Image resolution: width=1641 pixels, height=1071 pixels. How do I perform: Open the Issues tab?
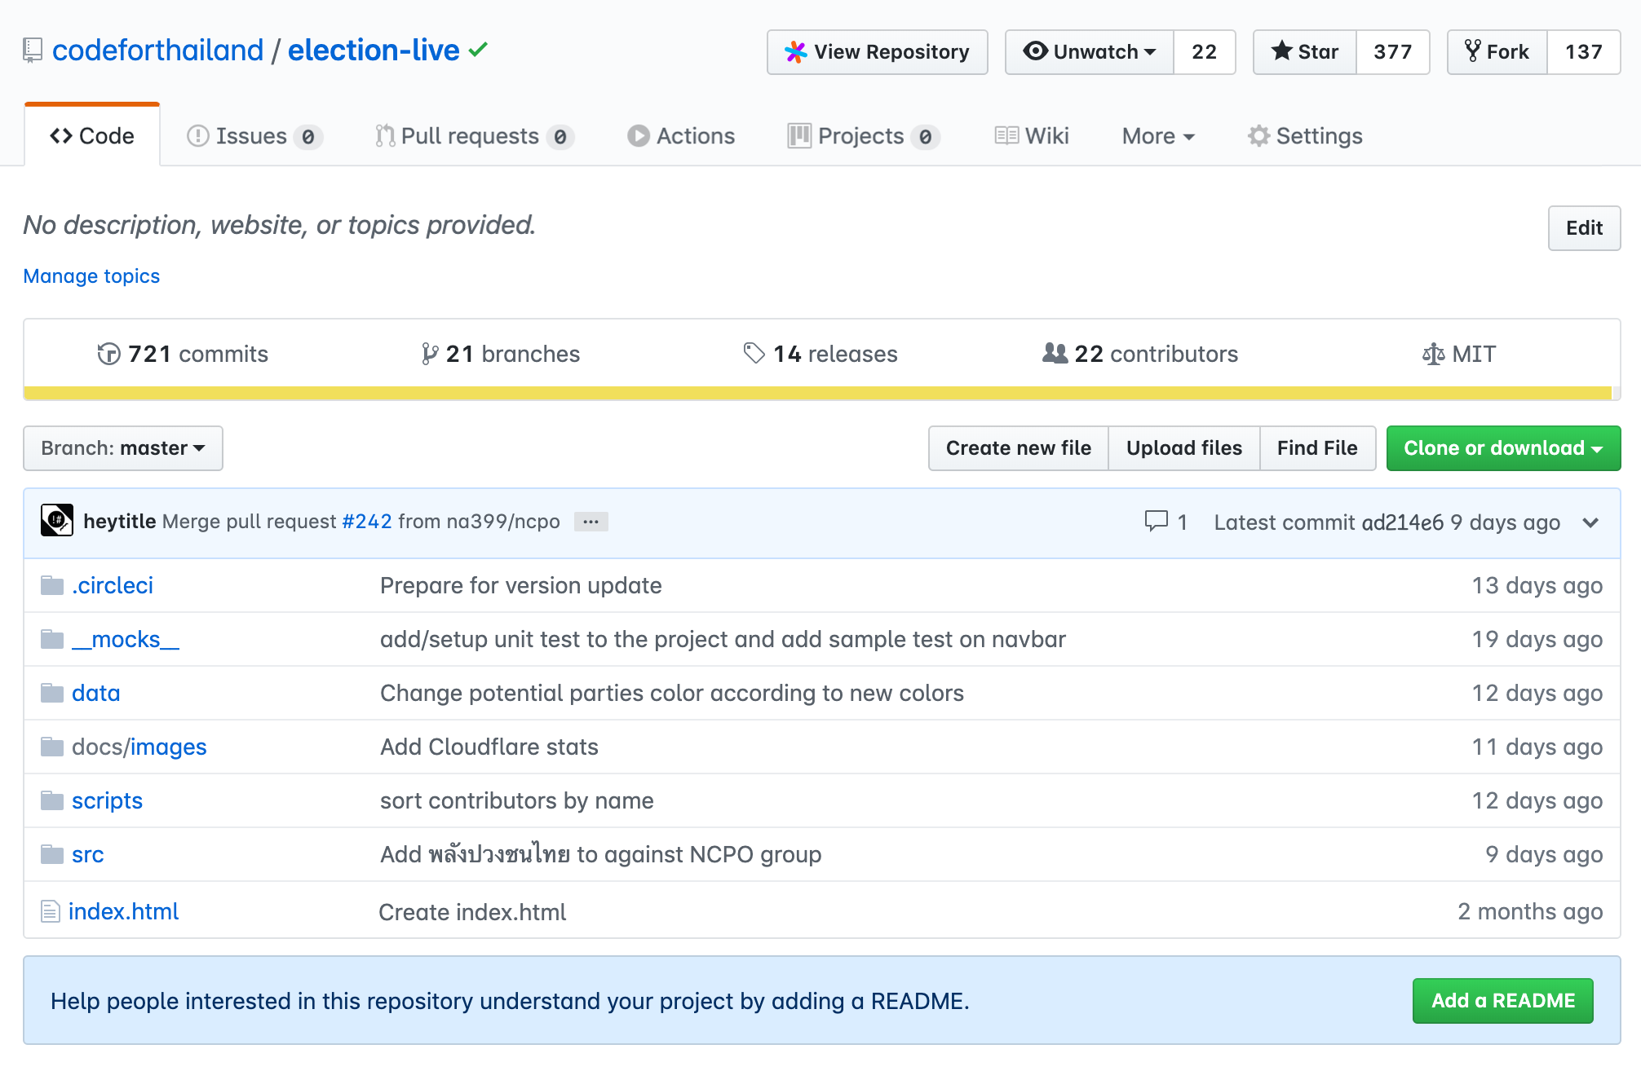point(254,136)
